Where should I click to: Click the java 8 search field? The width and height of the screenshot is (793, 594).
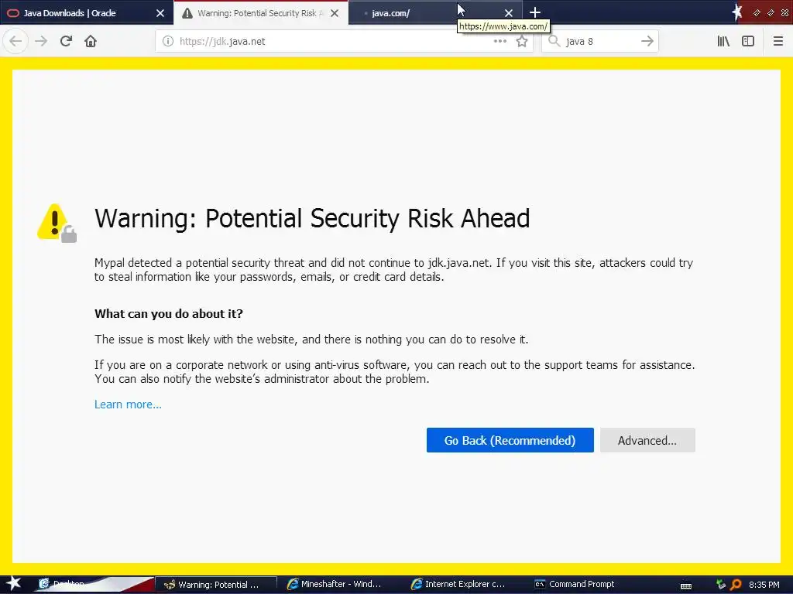600,42
